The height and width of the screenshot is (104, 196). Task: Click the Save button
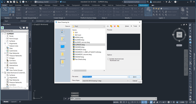[135, 77]
